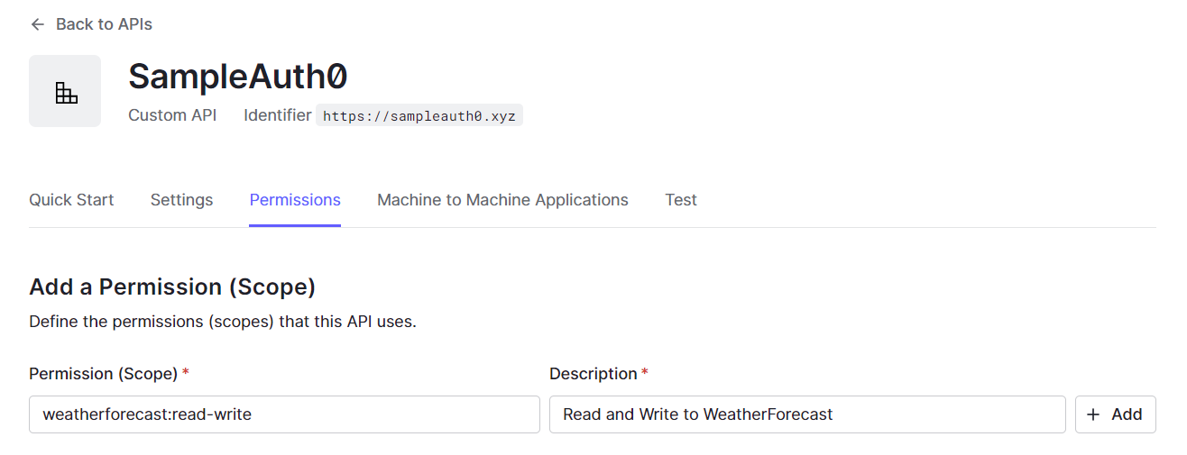Click the Define the permissions helper text
Viewport: 1187px width, 455px height.
tap(222, 322)
